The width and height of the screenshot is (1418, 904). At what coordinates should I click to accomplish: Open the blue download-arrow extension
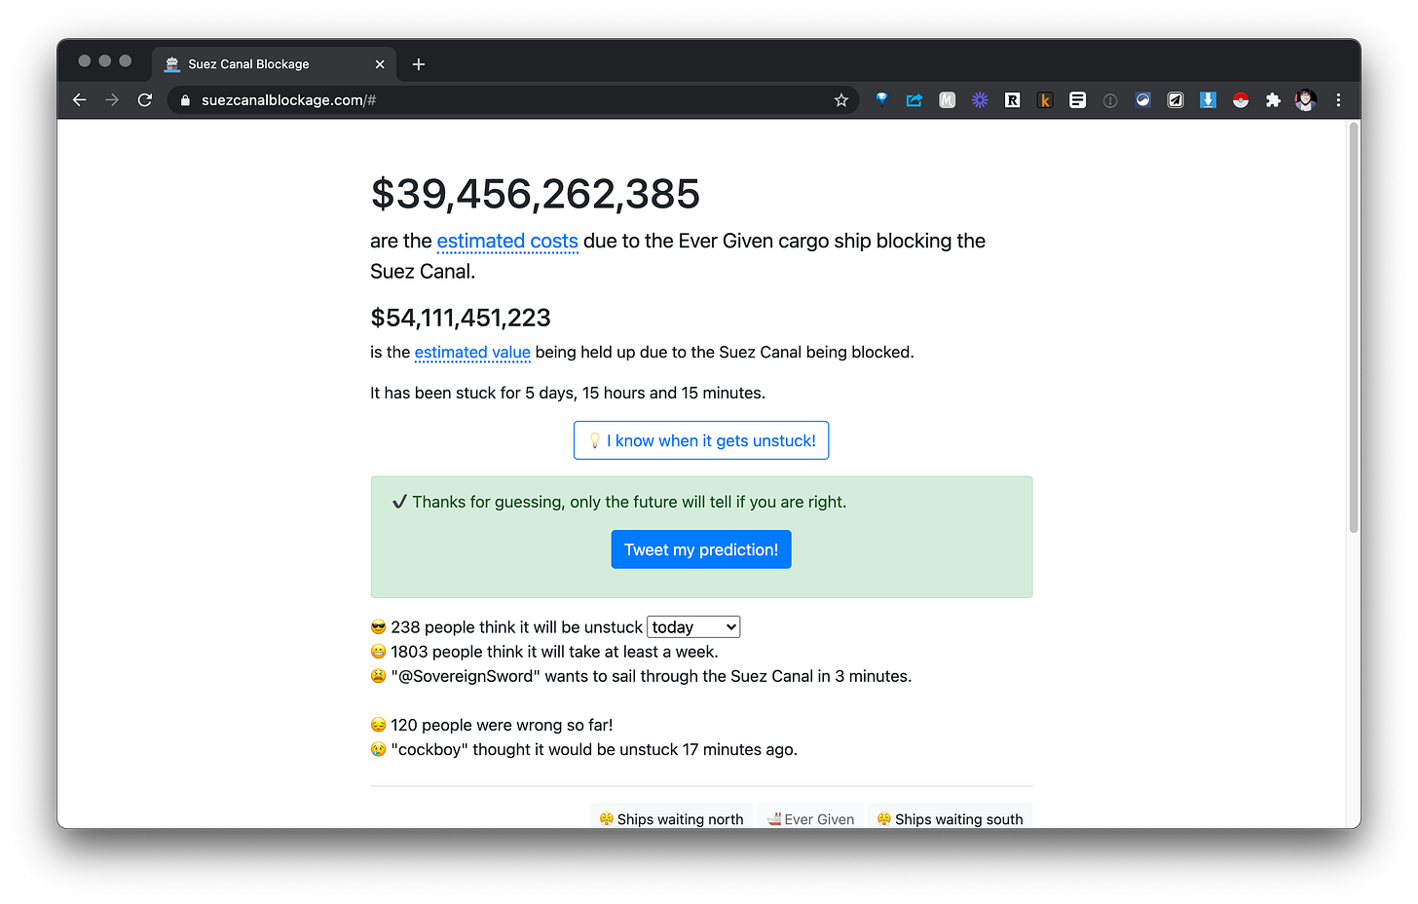click(1208, 100)
